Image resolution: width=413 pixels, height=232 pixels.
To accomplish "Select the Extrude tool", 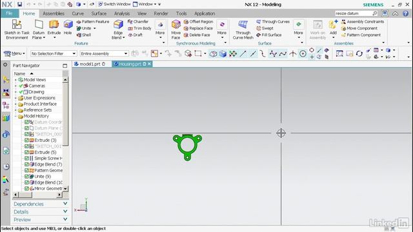I will point(54,27).
